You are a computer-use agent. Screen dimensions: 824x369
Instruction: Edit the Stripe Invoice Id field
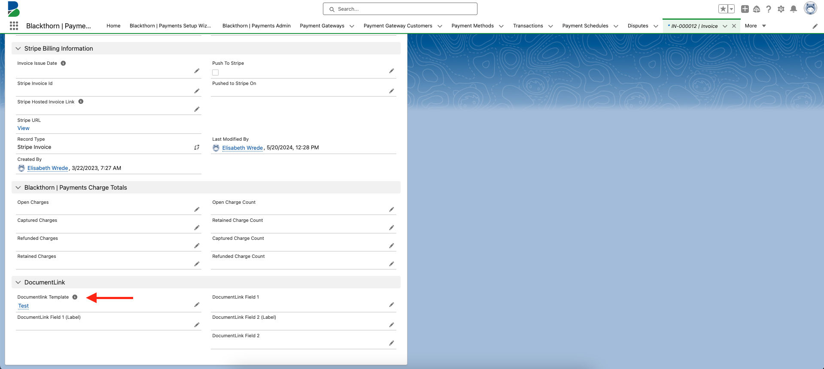(197, 91)
